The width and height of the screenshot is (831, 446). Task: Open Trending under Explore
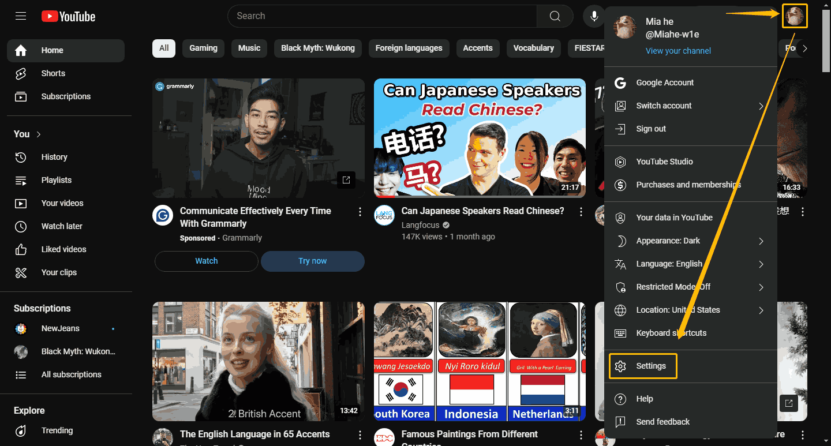(66, 430)
